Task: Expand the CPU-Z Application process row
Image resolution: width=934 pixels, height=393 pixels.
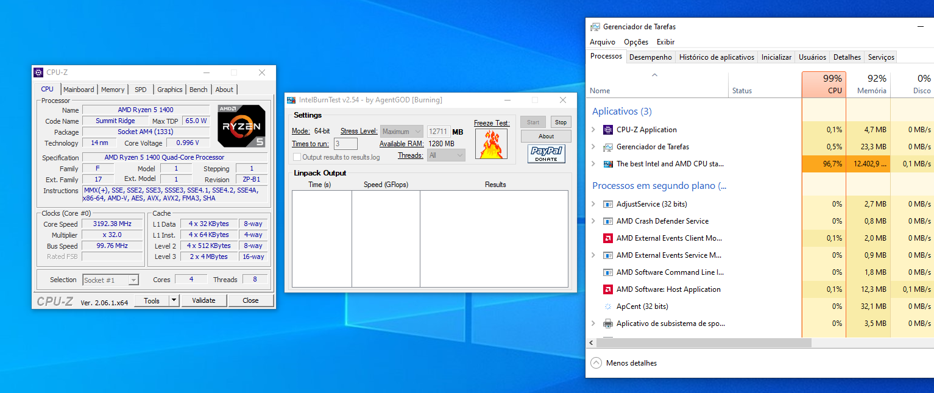Action: pyautogui.click(x=593, y=130)
